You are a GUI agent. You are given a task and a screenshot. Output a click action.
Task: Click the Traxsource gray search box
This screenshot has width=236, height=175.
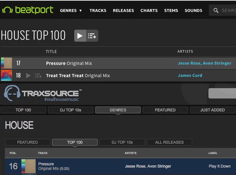[x=222, y=93]
